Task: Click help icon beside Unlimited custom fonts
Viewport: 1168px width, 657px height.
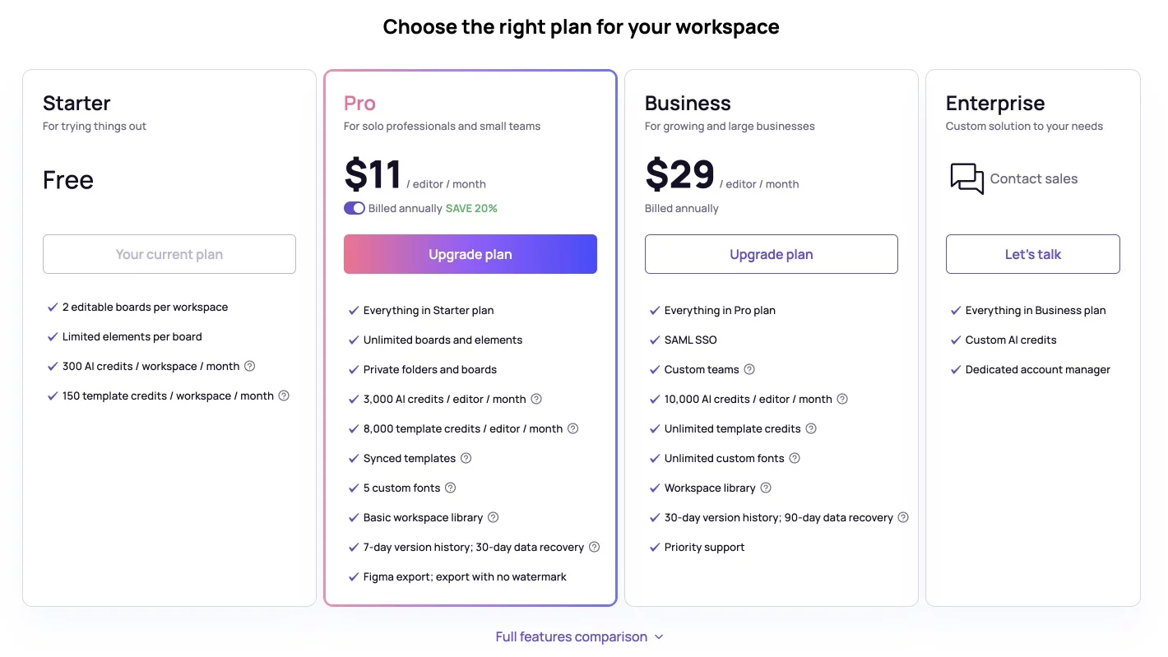Action: [794, 458]
